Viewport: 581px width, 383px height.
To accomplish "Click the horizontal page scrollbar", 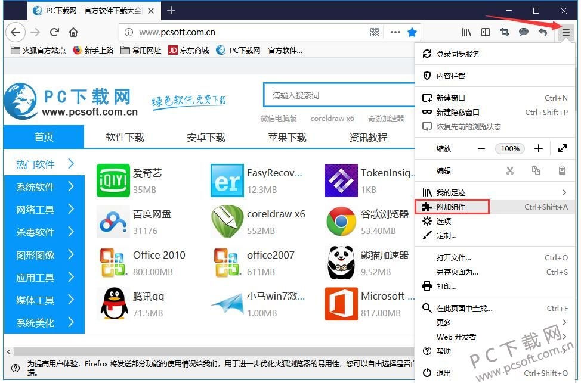I will [x=213, y=351].
